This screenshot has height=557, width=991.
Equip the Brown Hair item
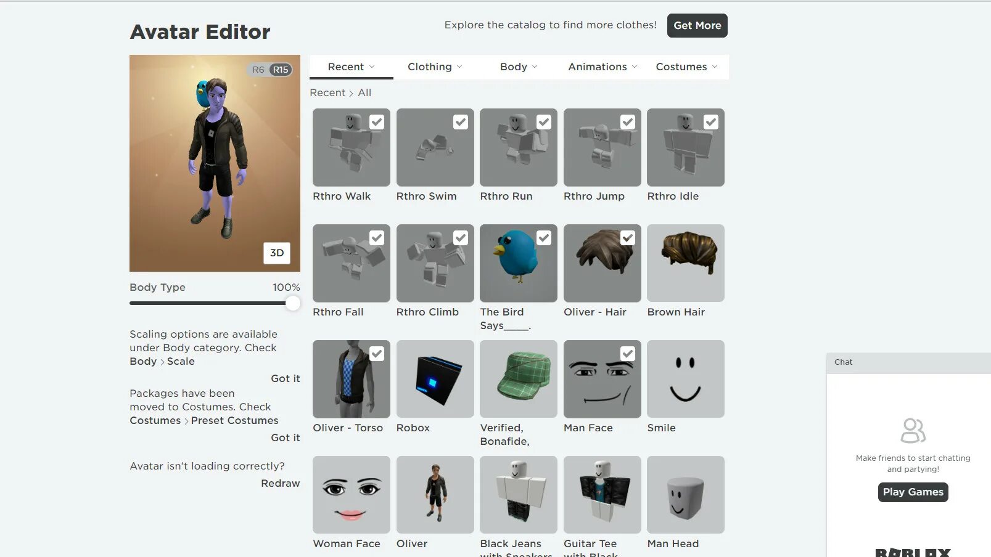point(686,263)
